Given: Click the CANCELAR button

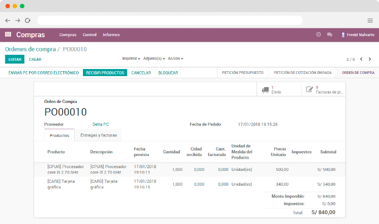Looking at the screenshot, I should 141,73.
